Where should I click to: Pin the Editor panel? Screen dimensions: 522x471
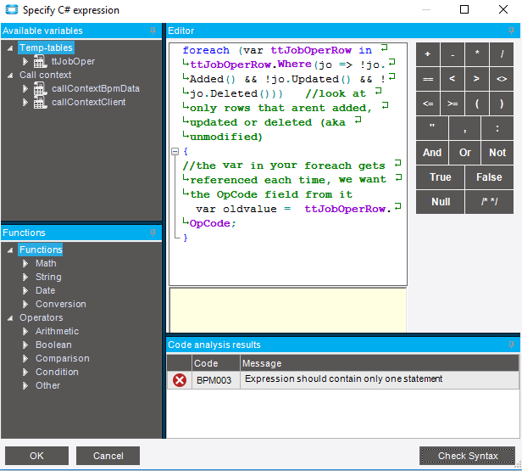(x=513, y=31)
